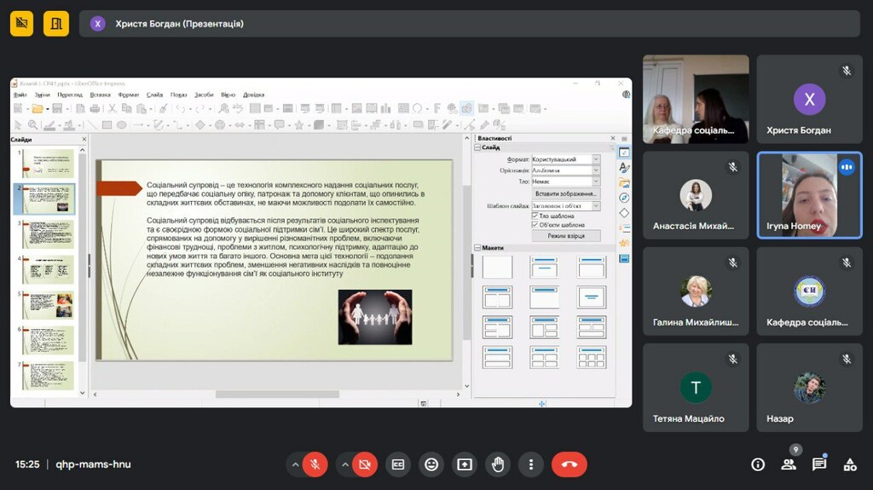The image size is (873, 490).
Task: Open the emoji reactions picker
Action: [x=431, y=464]
